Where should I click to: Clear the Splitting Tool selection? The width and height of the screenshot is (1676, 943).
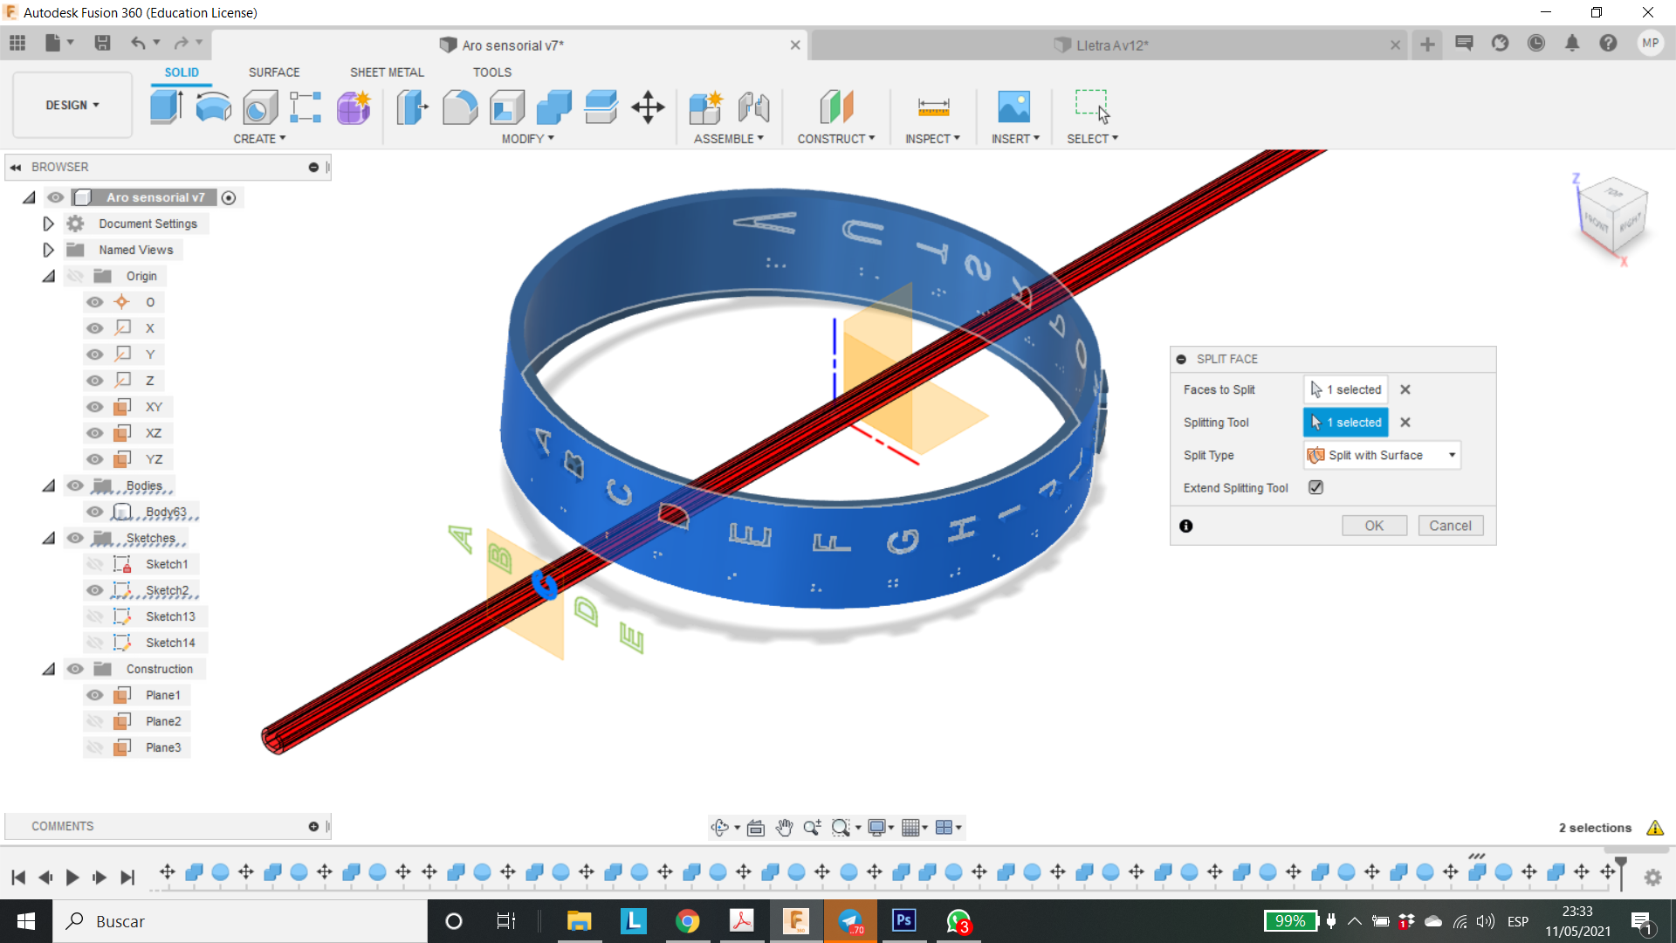1405,423
